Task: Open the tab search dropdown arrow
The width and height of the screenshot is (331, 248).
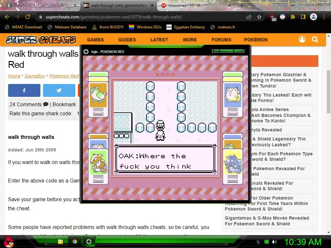Action: pyautogui.click(x=293, y=5)
